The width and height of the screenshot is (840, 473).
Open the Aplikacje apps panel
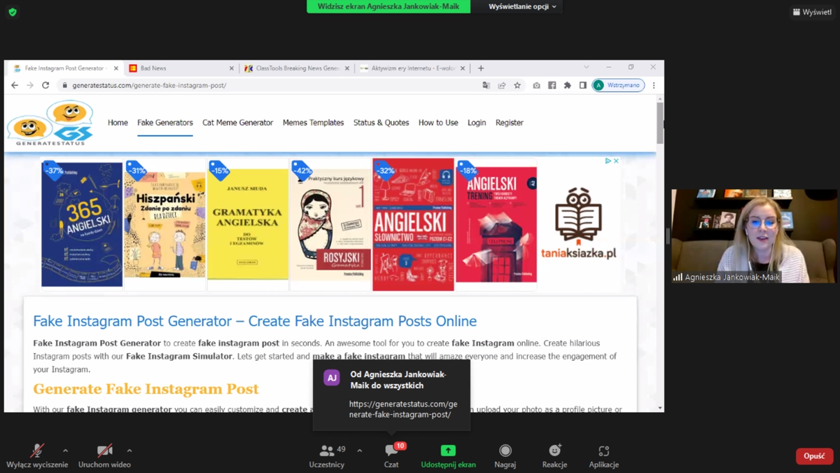604,455
